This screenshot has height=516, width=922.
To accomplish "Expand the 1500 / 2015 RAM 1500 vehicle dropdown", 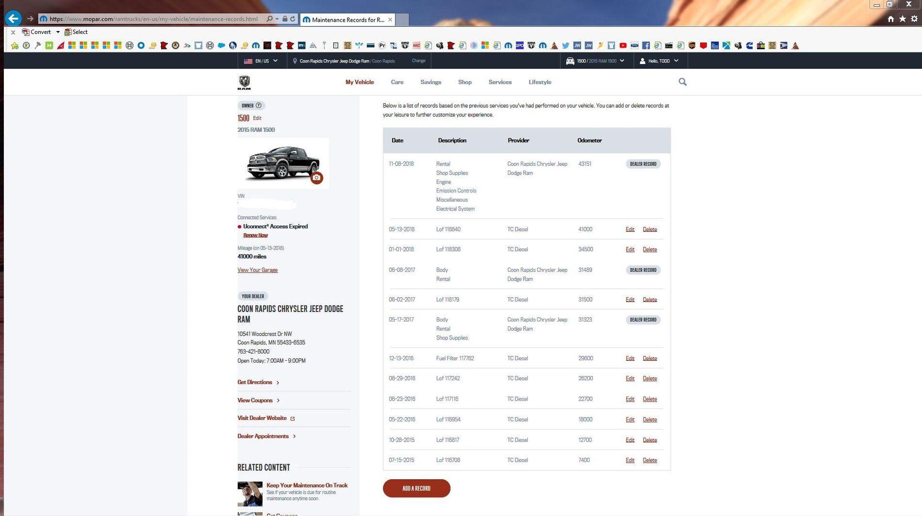I will coord(595,61).
